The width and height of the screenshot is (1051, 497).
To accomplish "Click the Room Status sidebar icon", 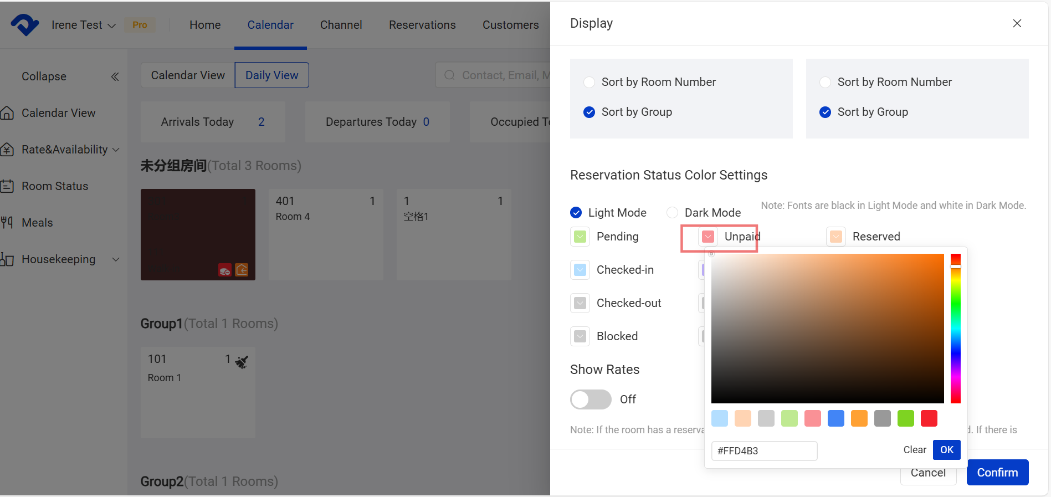I will coord(7,186).
